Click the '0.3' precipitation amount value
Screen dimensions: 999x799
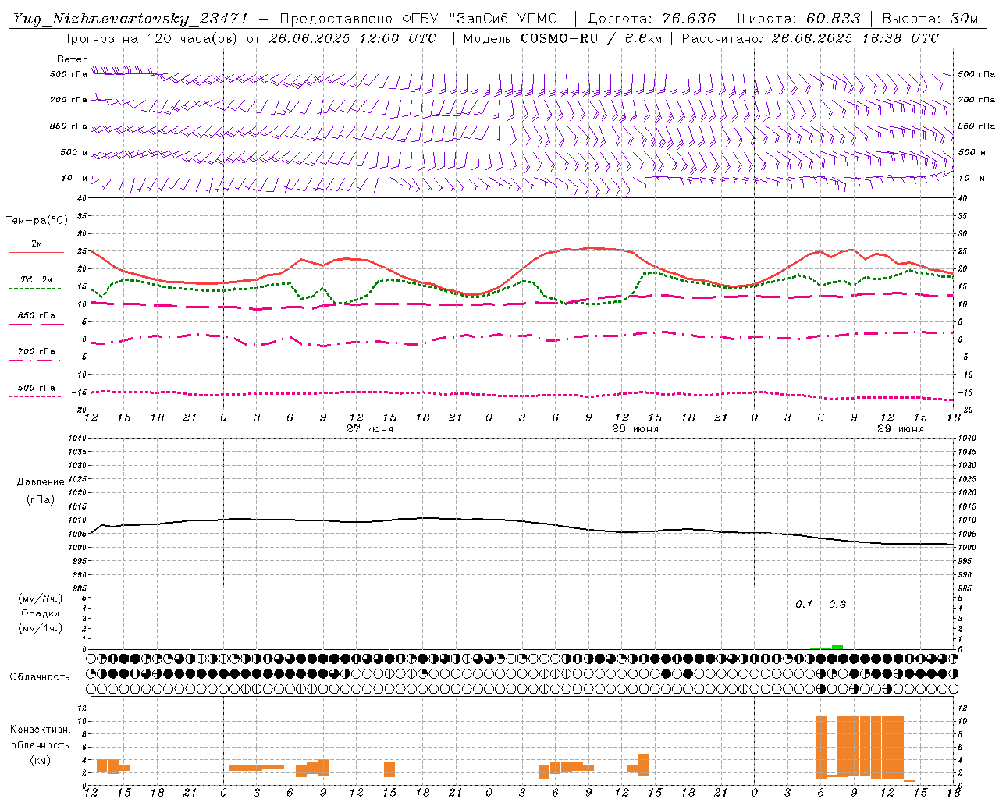pos(837,605)
